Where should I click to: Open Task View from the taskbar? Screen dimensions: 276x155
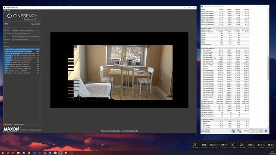[x=13, y=153]
